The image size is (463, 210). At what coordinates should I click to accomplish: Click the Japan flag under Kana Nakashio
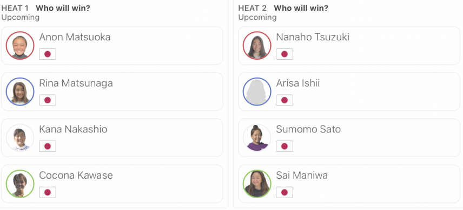(x=48, y=146)
